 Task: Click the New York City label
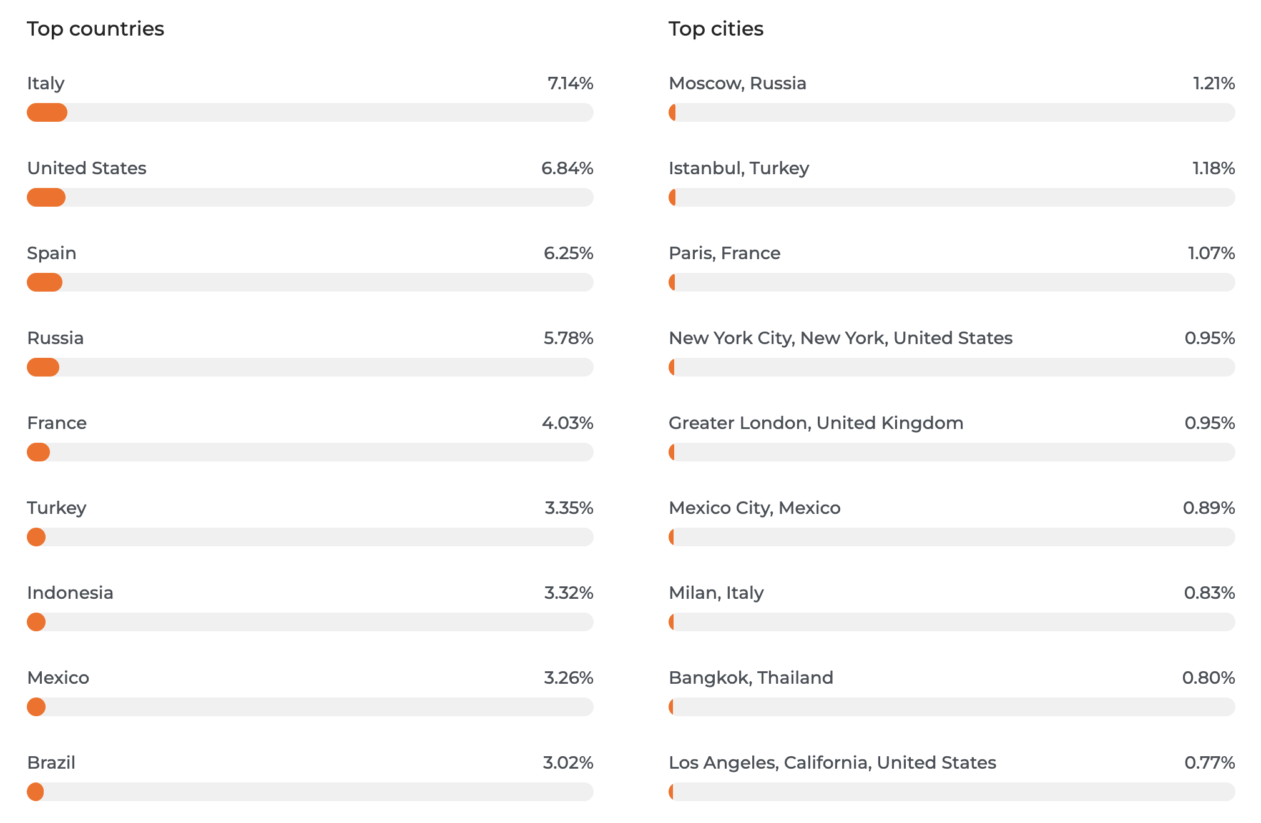point(840,338)
